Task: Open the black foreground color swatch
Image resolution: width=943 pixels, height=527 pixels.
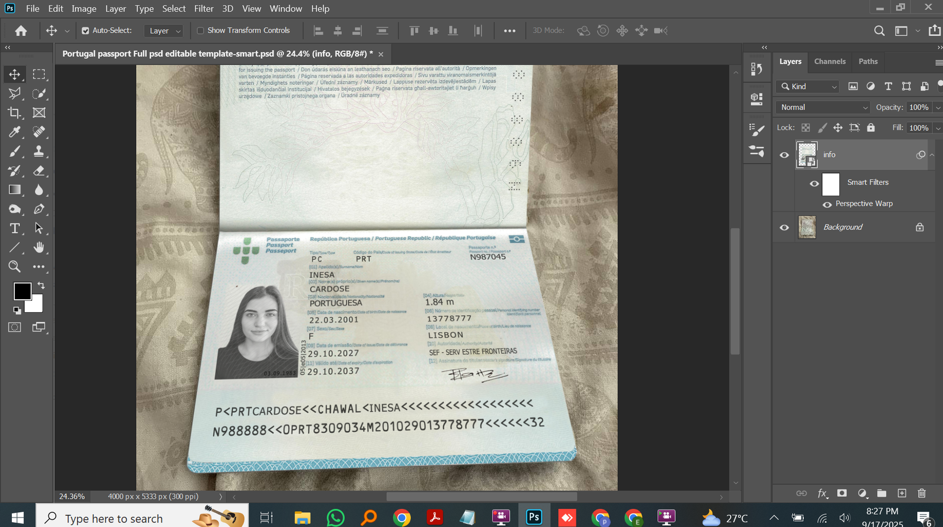Action: (x=22, y=291)
